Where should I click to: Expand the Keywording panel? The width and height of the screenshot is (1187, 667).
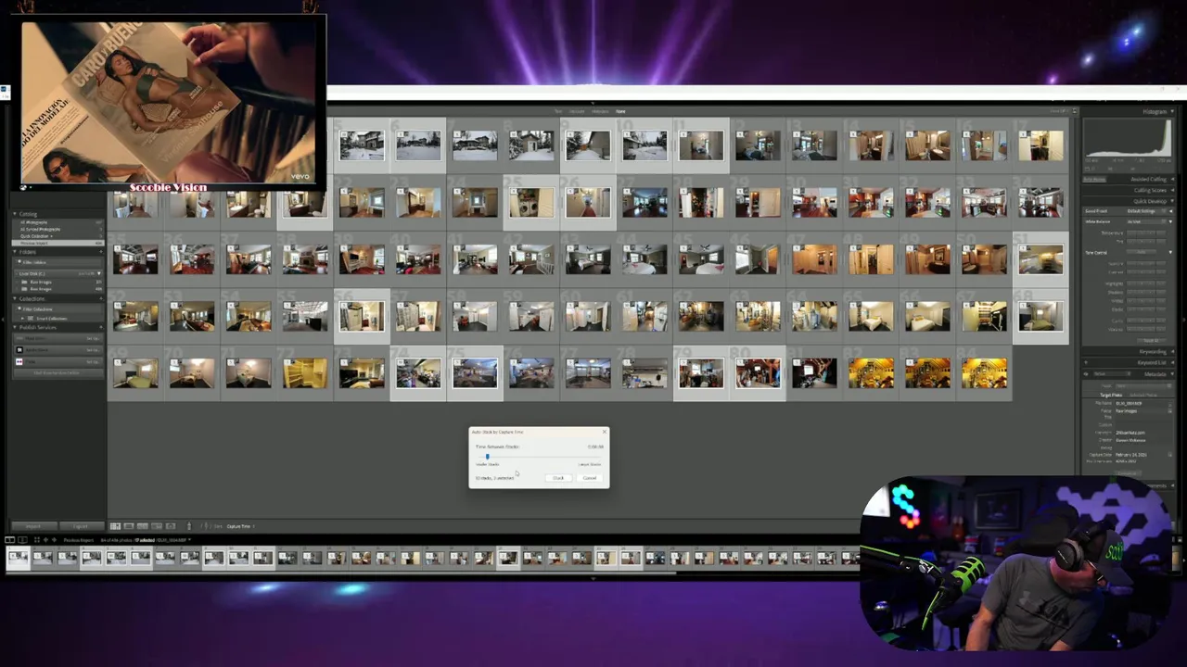[x=1170, y=352]
